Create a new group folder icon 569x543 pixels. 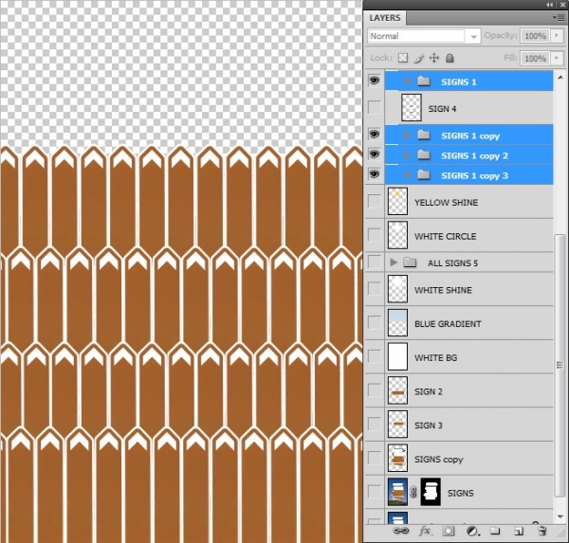point(495,532)
